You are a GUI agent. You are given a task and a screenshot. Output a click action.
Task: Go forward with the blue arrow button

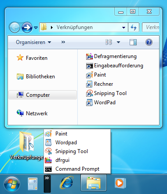coord(27,27)
